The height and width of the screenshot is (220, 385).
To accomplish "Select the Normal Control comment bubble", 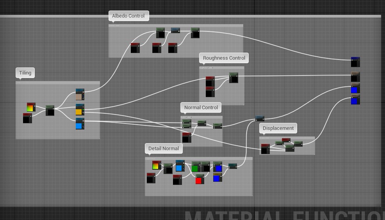I will click(201, 108).
